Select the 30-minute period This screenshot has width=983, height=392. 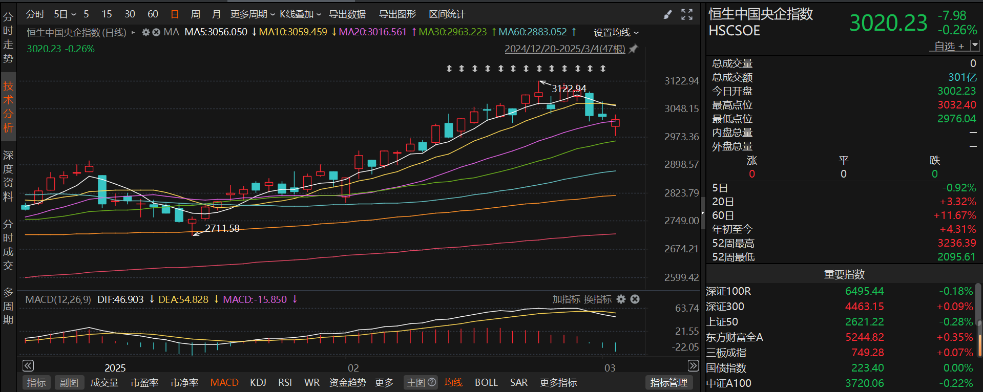(x=130, y=14)
